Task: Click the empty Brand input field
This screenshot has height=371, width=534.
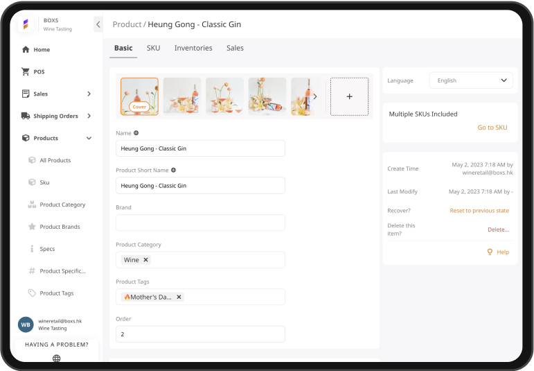Action: pos(200,223)
